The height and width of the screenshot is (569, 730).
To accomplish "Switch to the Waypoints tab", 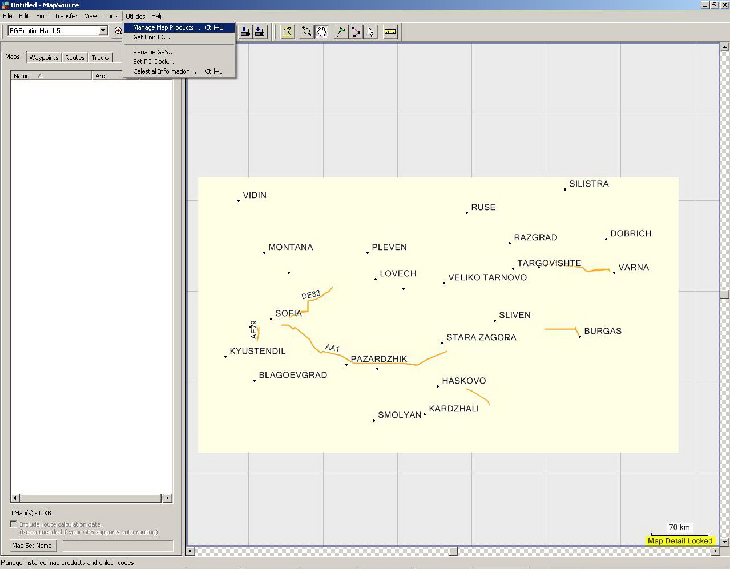I will pos(44,58).
